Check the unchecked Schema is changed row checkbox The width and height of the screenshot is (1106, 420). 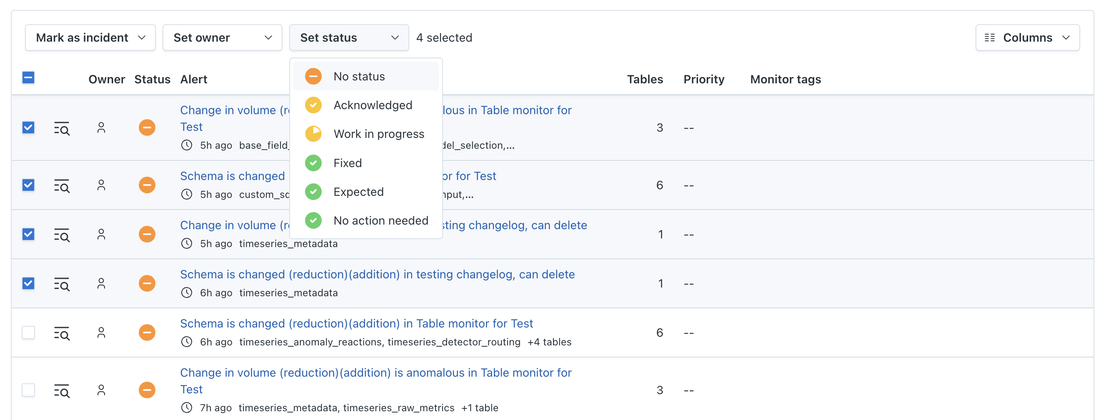click(28, 332)
